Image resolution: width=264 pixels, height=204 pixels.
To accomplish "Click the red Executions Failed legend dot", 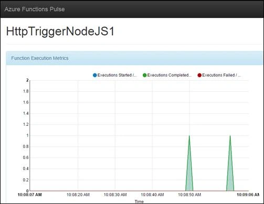I will [x=199, y=76].
